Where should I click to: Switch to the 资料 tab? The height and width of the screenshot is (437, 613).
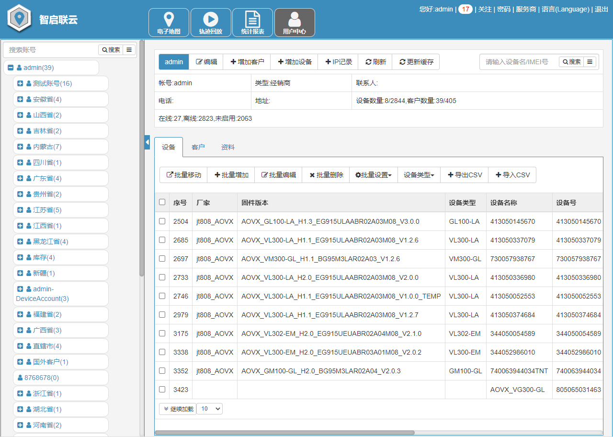pos(227,148)
